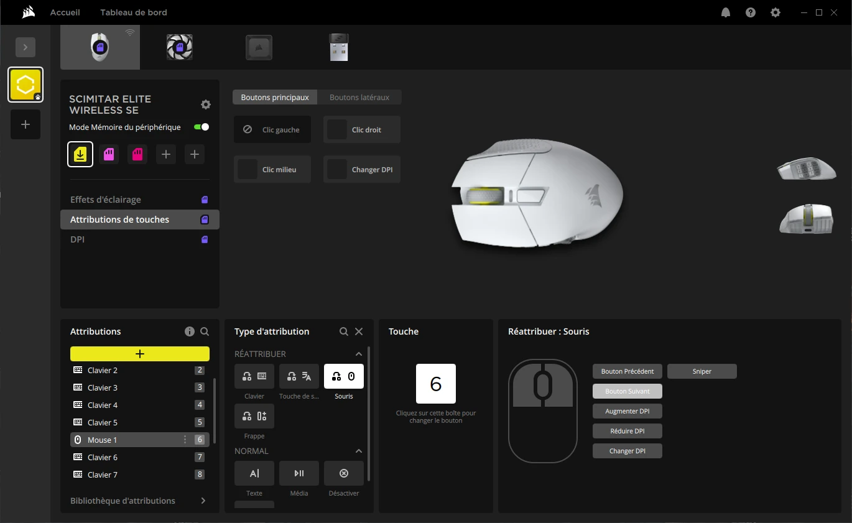Toggle Mode Mémoire du périphérique switch
This screenshot has height=523, width=852.
201,127
